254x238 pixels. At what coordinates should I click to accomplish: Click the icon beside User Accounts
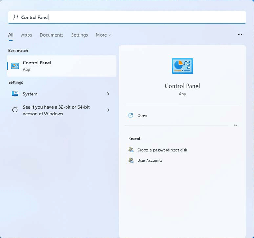click(131, 160)
